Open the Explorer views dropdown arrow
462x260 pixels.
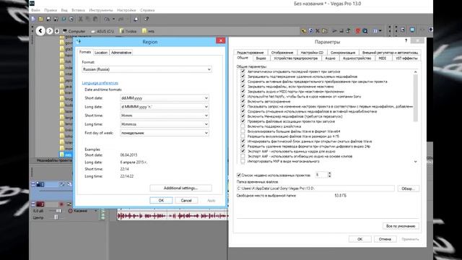pyautogui.click(x=380, y=30)
